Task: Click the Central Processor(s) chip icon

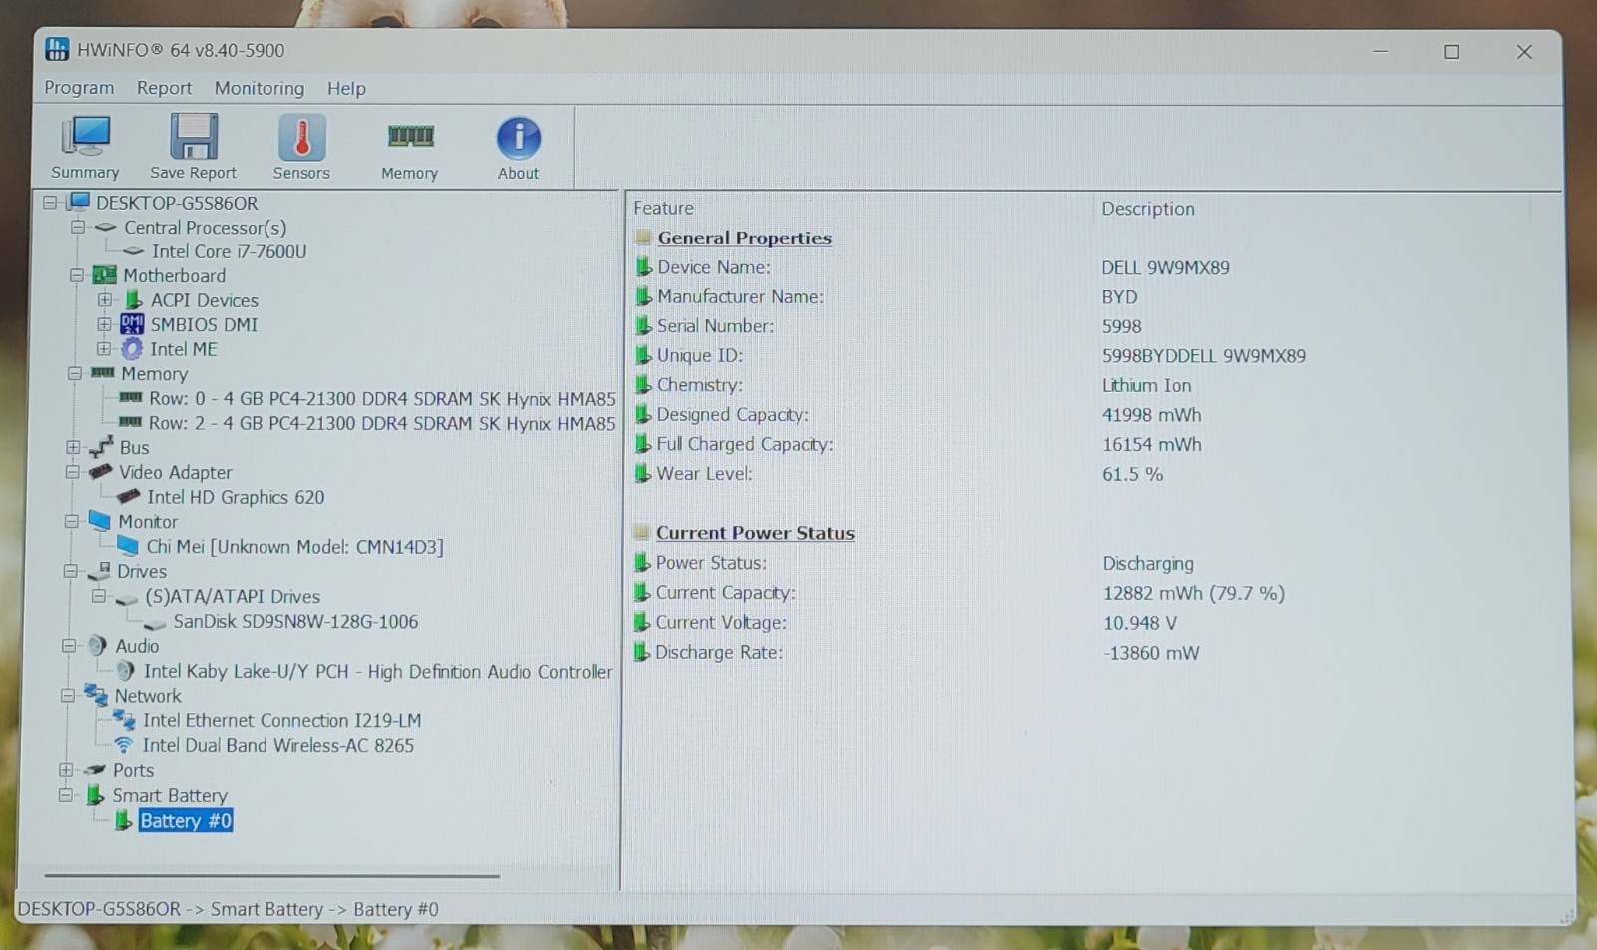Action: [x=106, y=228]
